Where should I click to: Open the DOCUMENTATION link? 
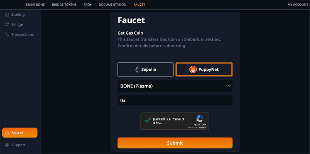(112, 5)
